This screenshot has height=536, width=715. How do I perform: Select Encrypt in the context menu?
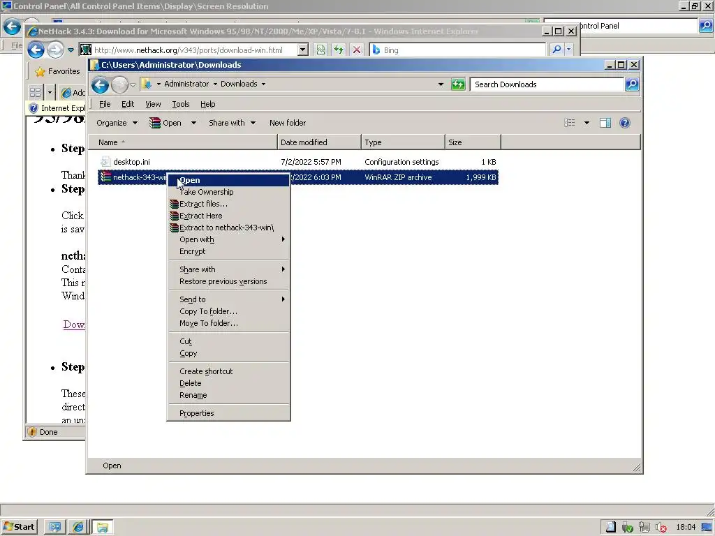click(x=229, y=251)
